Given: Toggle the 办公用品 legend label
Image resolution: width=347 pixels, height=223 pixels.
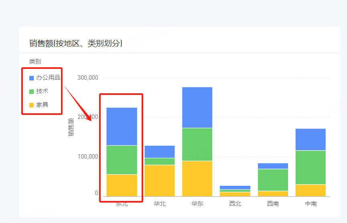Looking at the screenshot, I should [48, 78].
